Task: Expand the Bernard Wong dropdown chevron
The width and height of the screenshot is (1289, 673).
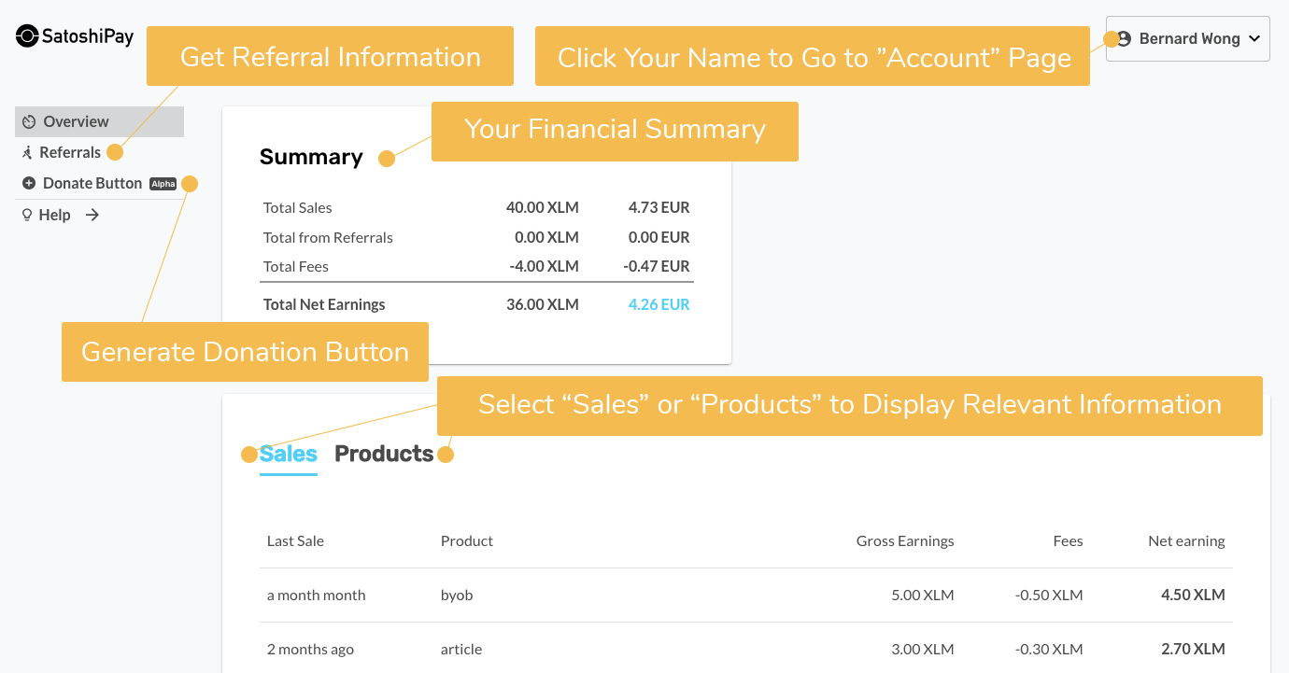Action: point(1254,39)
